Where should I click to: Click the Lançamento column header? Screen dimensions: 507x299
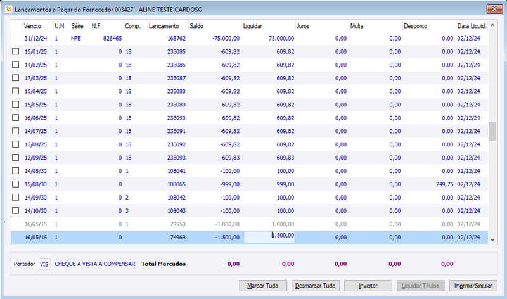[x=164, y=26]
